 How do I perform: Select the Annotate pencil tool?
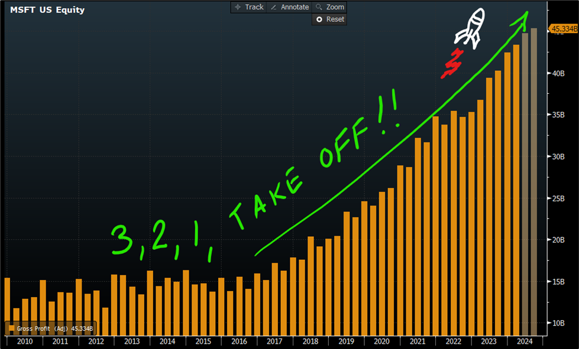pos(289,7)
